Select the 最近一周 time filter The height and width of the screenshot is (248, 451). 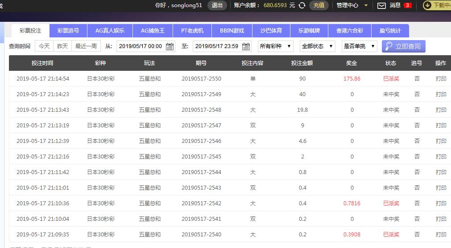pos(86,46)
